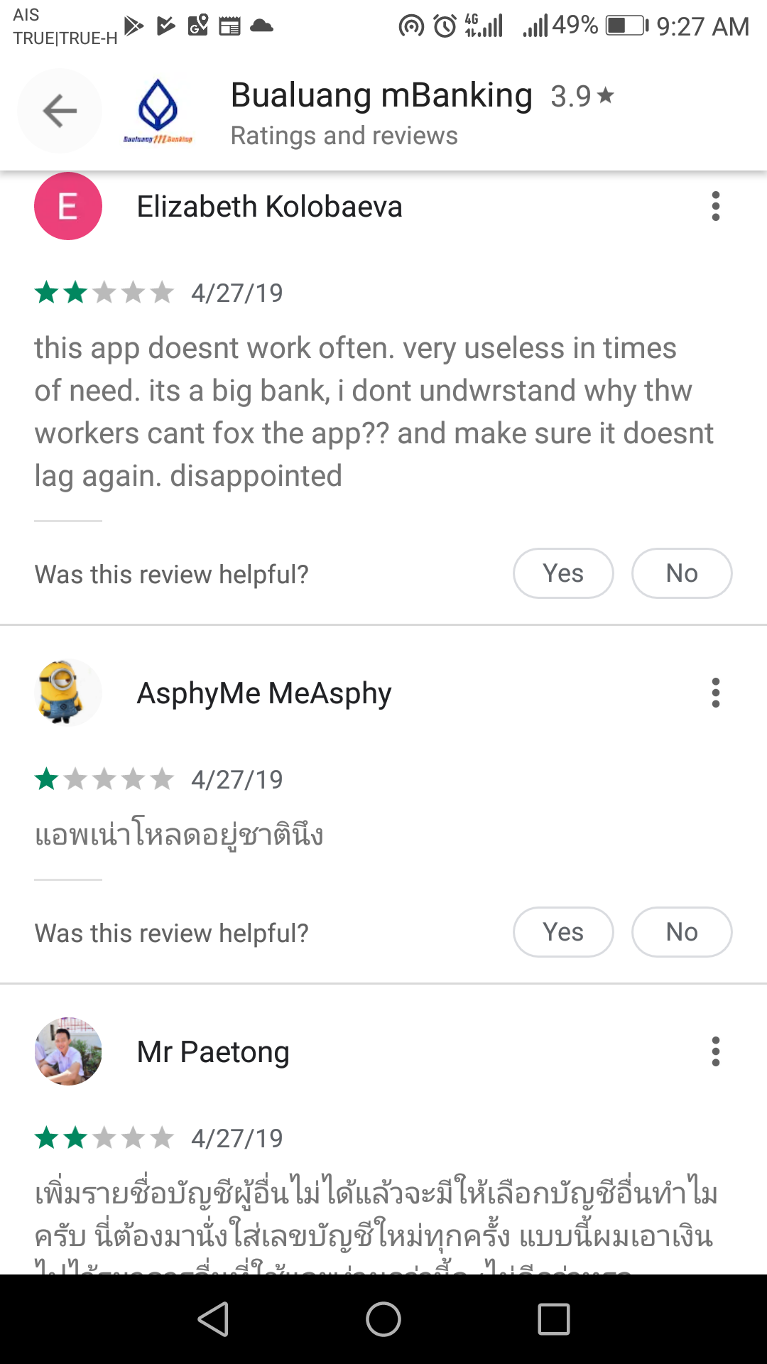Image resolution: width=767 pixels, height=1364 pixels.
Task: Mark Elizabeth Kolobaeva's review helpful with Yes
Action: (563, 573)
